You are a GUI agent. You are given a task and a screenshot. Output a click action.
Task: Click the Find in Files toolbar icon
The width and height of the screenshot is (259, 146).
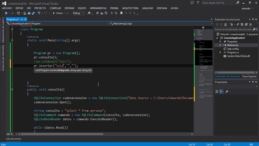[89, 13]
